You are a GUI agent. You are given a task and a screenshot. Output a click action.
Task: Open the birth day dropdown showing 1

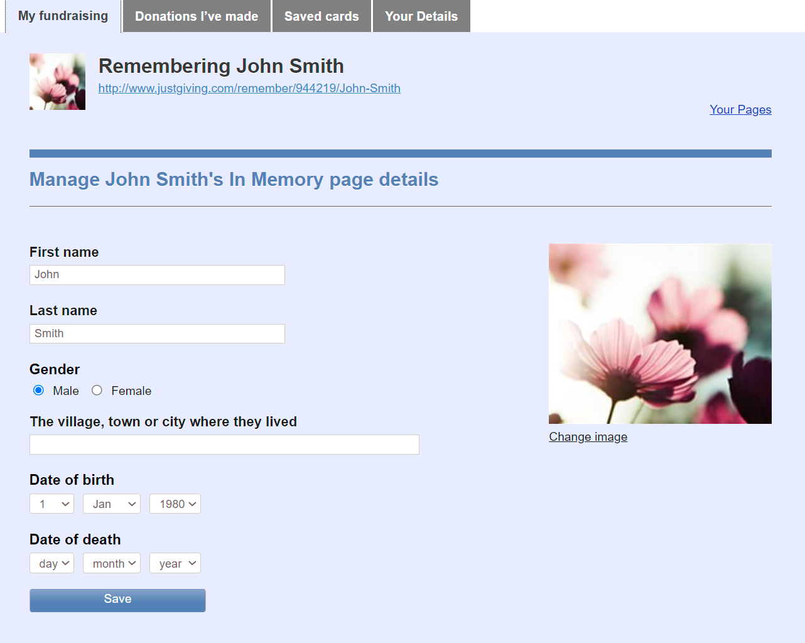51,504
